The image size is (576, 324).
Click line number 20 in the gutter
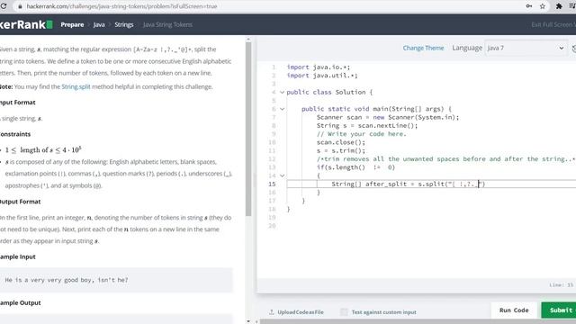(x=272, y=226)
